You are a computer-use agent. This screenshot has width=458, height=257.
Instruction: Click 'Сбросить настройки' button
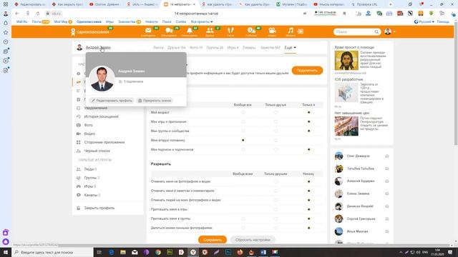253,240
